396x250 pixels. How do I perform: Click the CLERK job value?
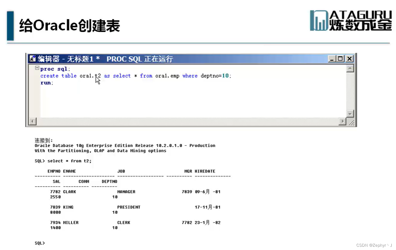124,223
